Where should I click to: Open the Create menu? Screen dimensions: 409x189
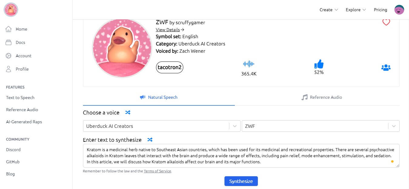click(328, 9)
